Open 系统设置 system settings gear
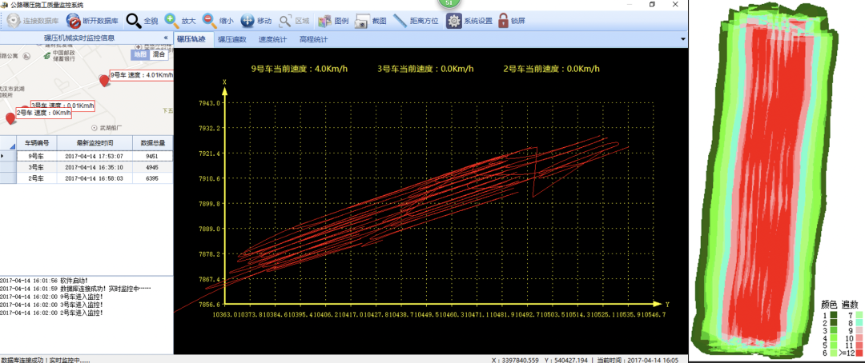 [453, 21]
